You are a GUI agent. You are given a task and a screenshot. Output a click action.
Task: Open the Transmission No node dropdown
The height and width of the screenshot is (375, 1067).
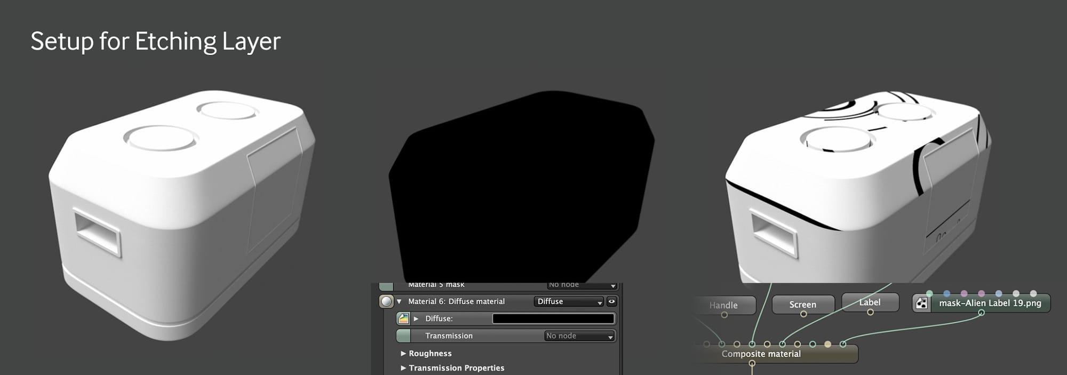579,336
